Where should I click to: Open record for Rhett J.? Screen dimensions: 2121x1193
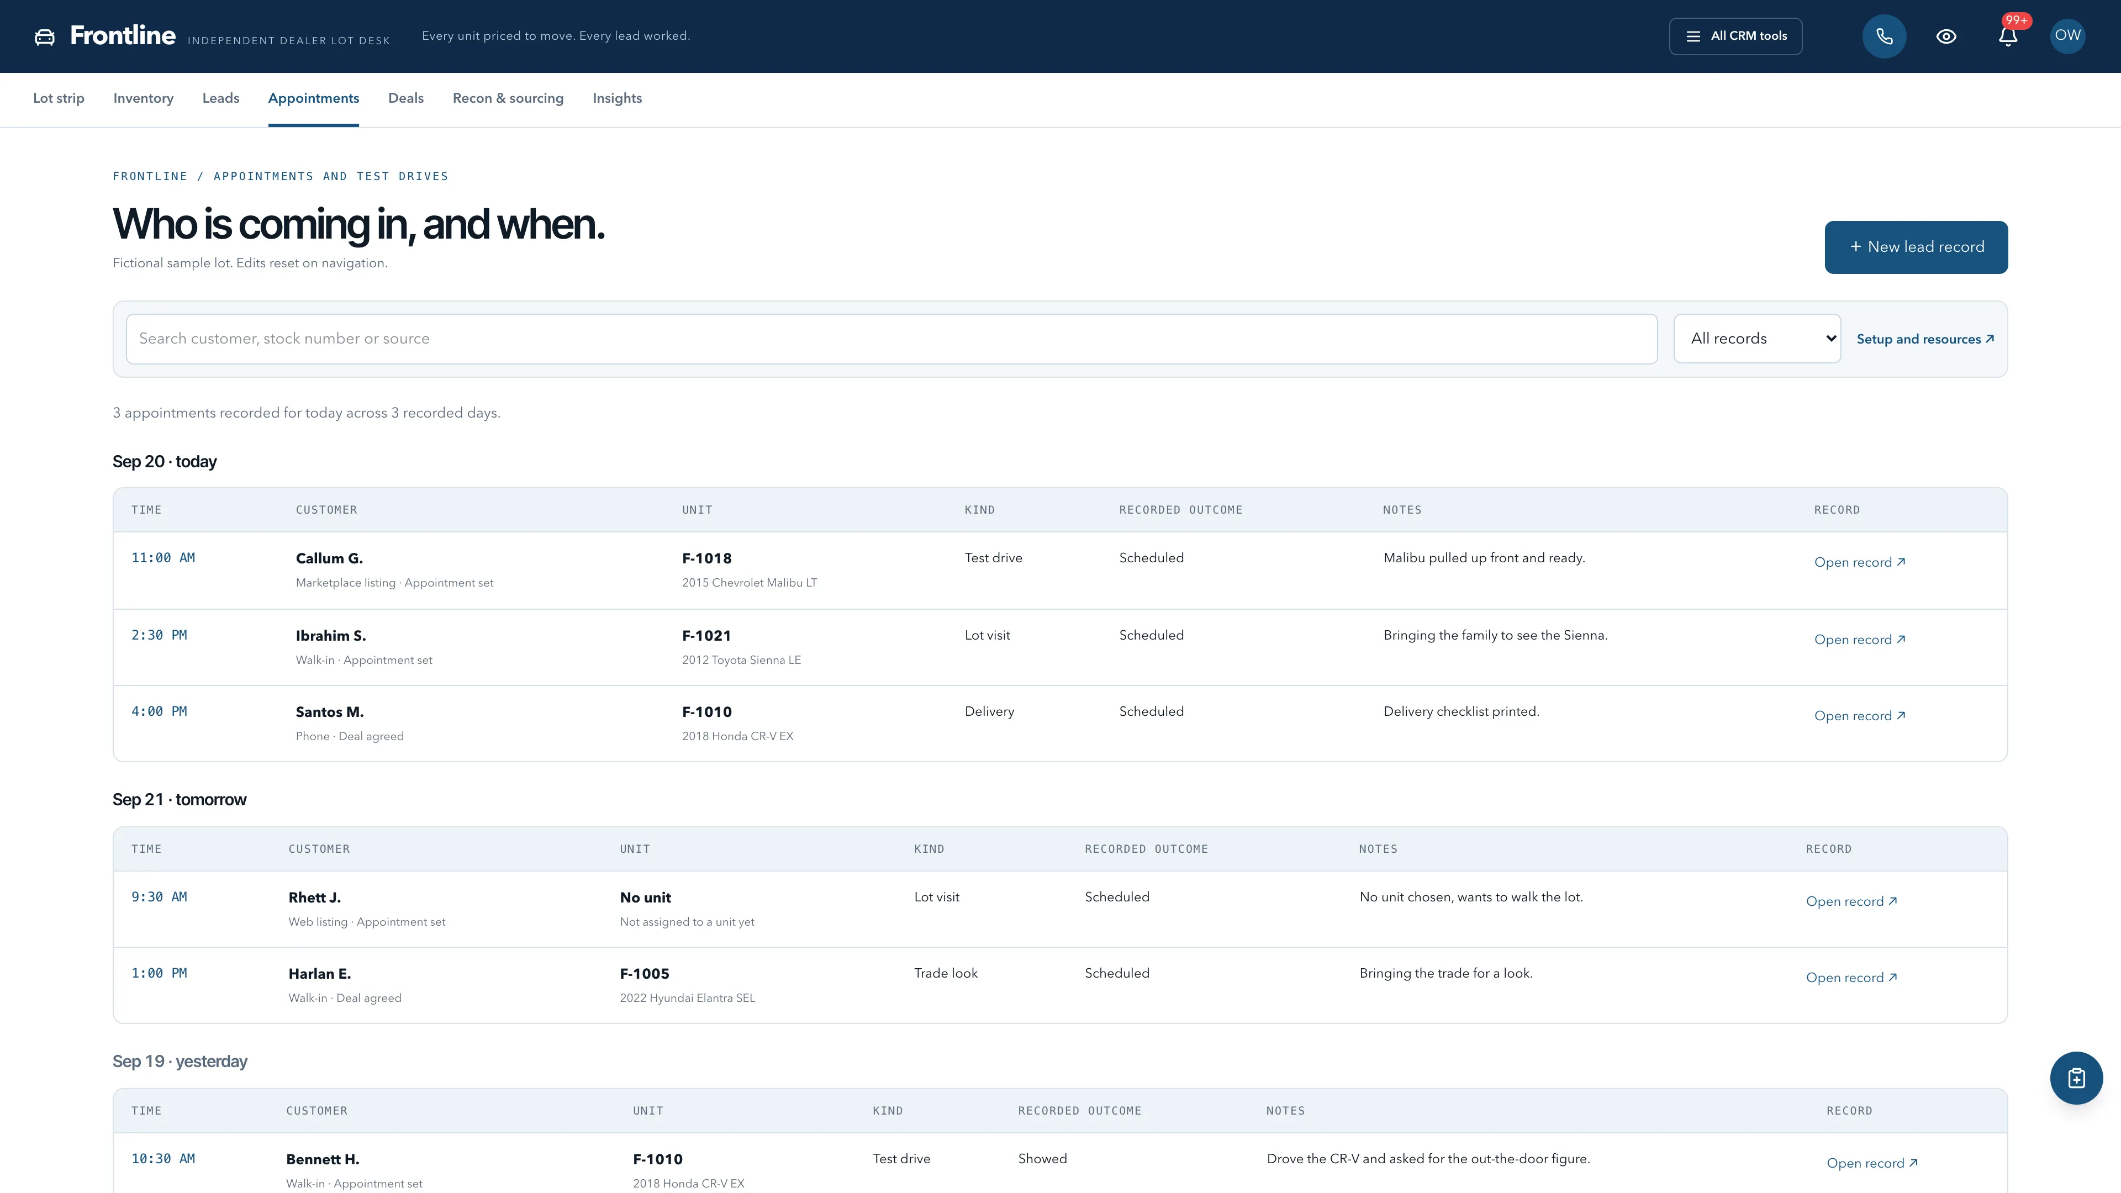(1851, 901)
